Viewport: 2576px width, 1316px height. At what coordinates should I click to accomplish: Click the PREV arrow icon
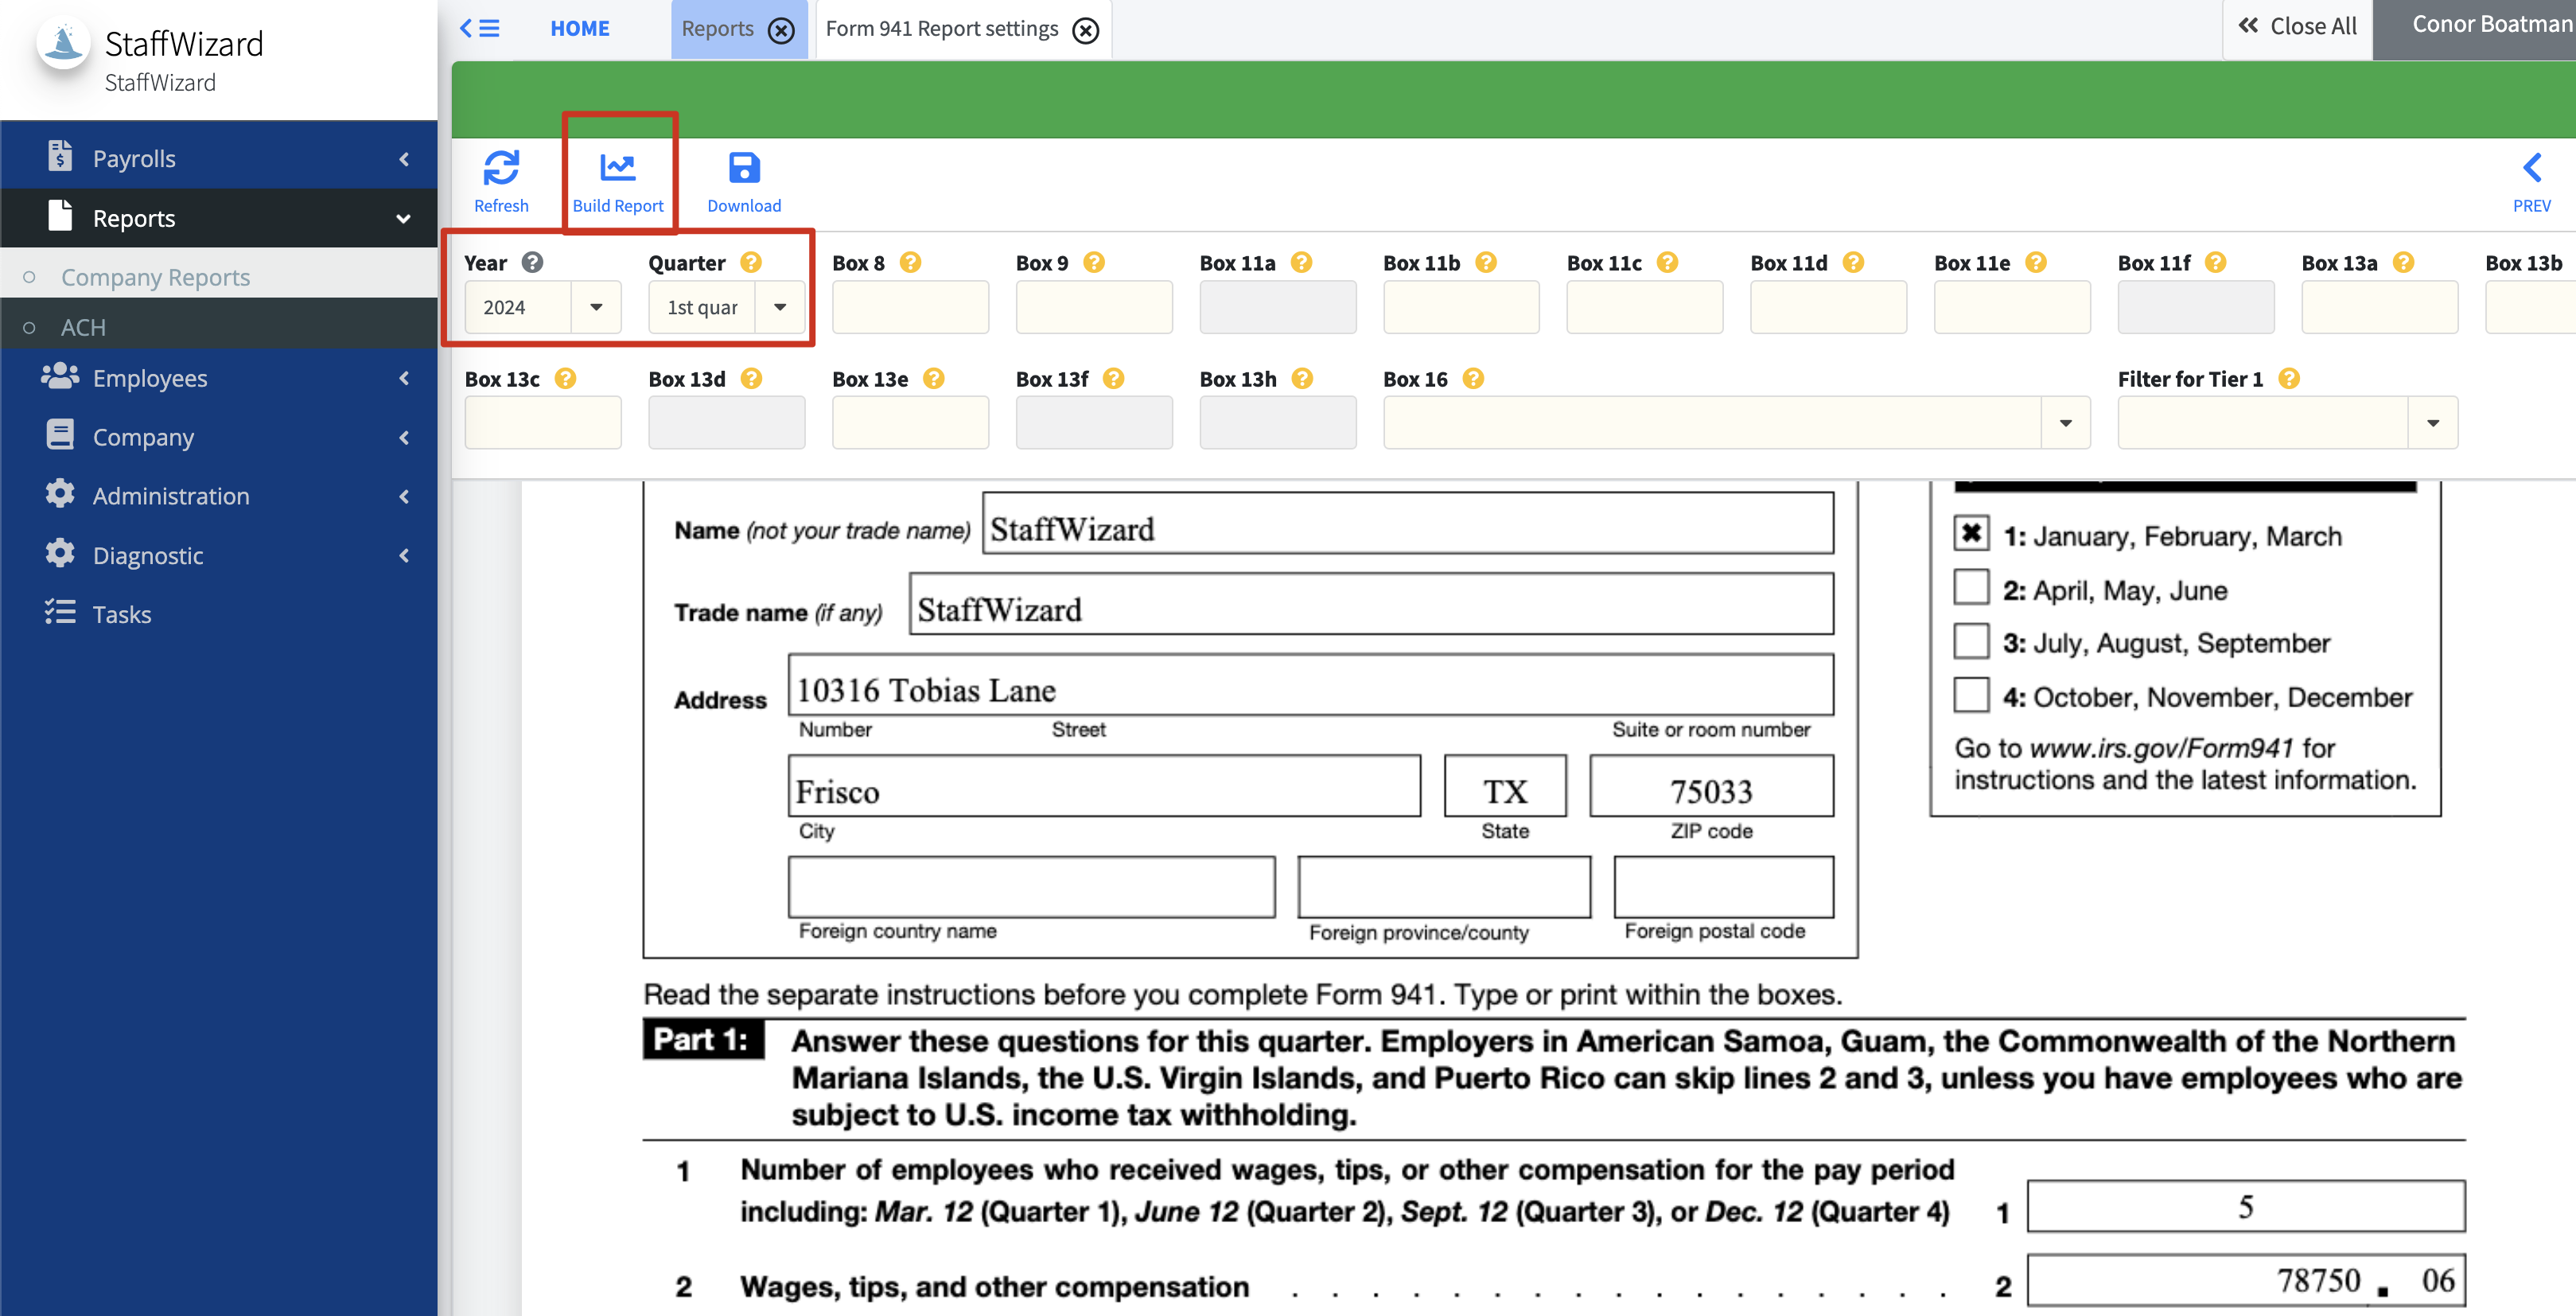[x=2531, y=168]
